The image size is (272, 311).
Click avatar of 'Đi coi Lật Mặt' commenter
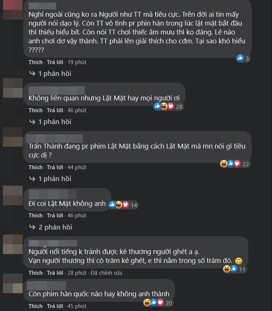coord(13,195)
